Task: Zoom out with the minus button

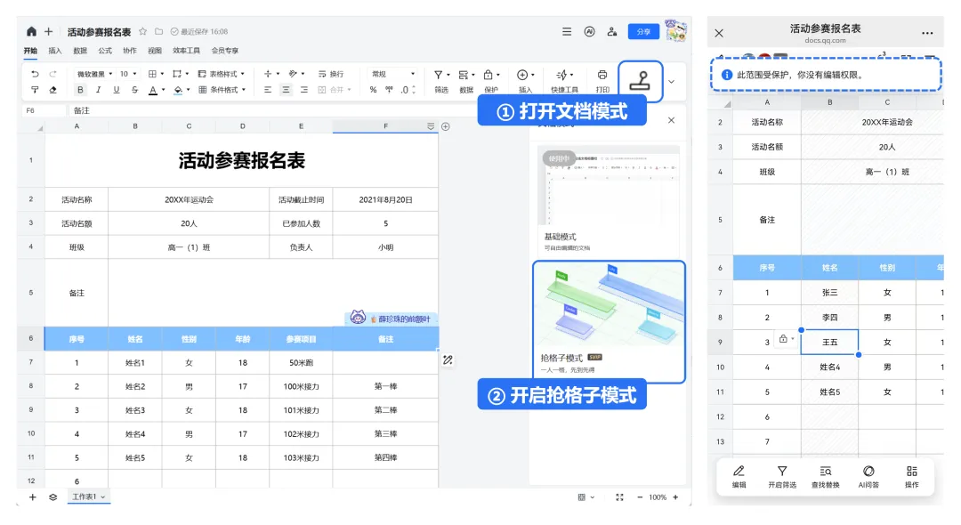Action: coord(640,497)
